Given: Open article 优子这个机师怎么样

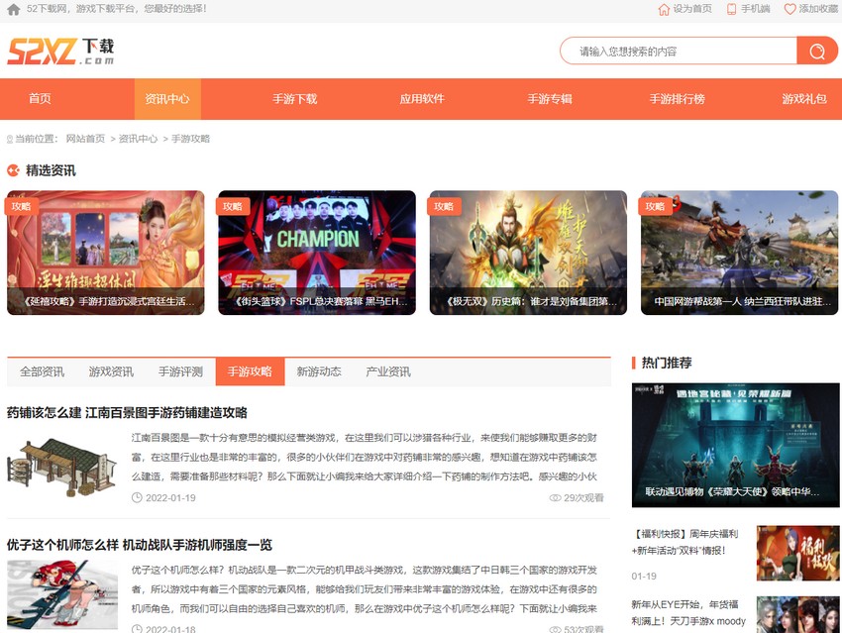Looking at the screenshot, I should [139, 545].
